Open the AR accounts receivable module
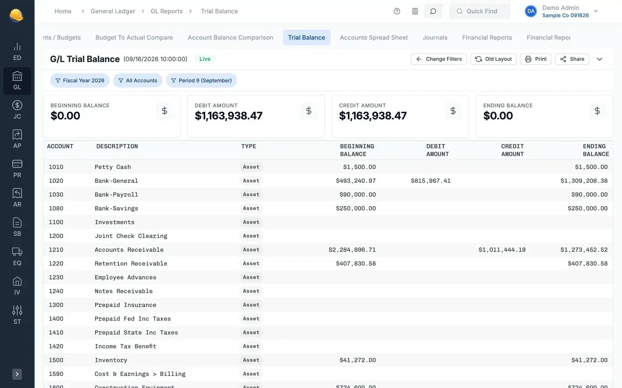622x388 pixels. point(17,198)
